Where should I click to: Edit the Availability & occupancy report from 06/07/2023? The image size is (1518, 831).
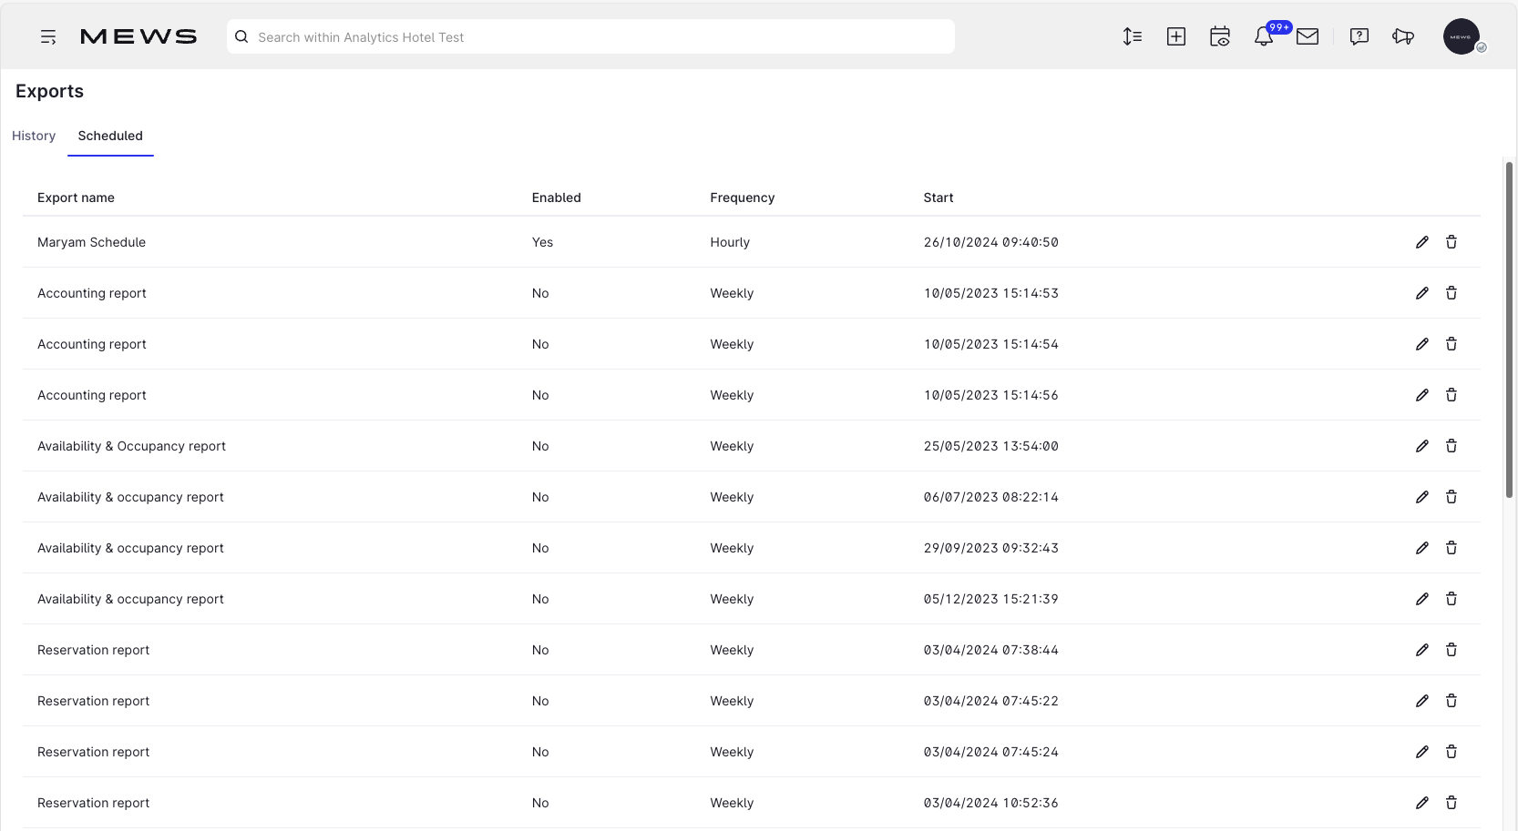(1422, 497)
